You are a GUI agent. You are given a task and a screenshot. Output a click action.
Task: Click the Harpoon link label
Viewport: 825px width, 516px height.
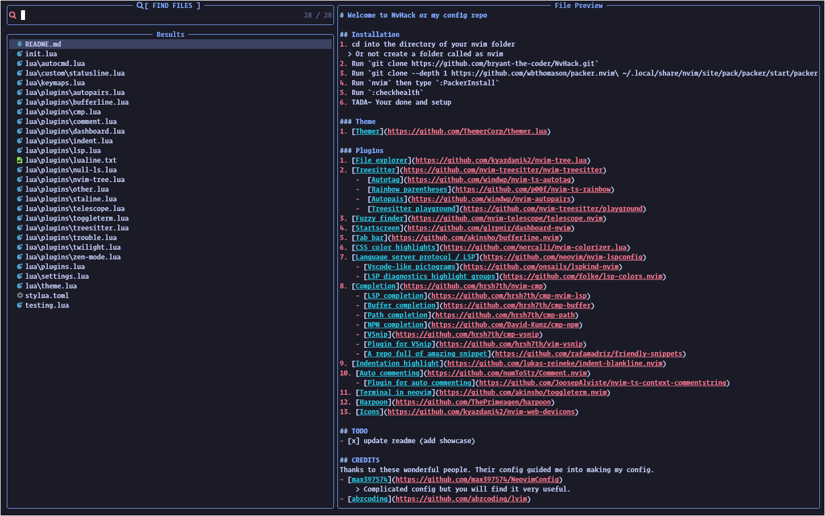373,402
